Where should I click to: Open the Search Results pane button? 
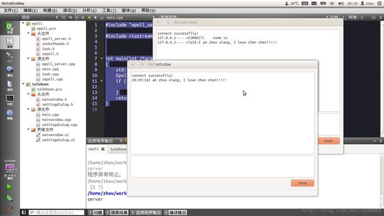point(116,212)
